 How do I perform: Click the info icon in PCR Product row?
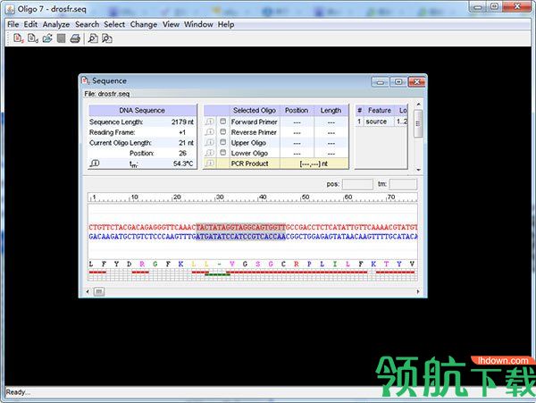tap(210, 164)
